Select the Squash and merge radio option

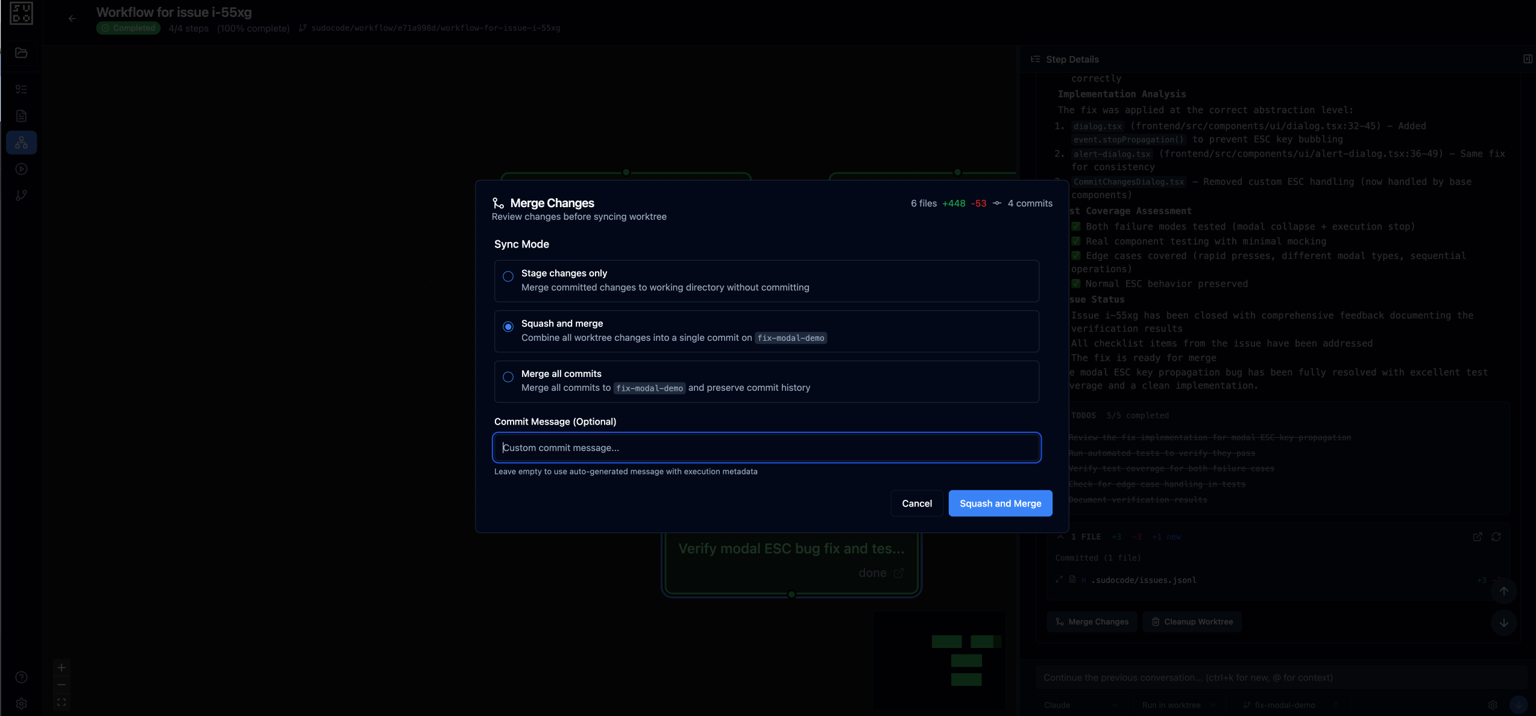point(508,327)
